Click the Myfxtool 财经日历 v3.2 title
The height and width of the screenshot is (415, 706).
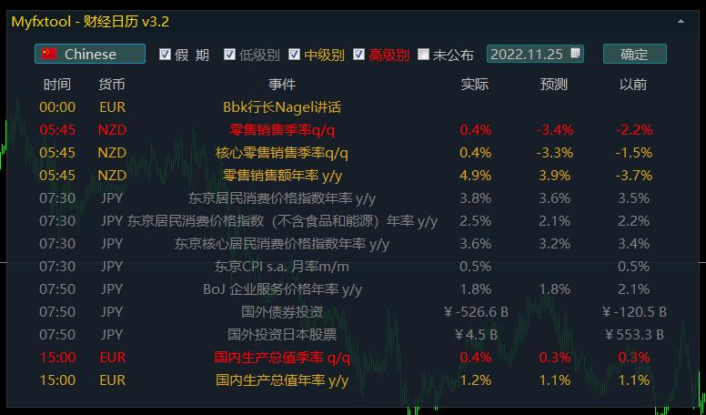point(90,22)
